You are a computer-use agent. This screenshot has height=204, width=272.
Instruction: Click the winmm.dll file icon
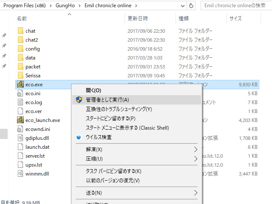pyautogui.click(x=20, y=174)
